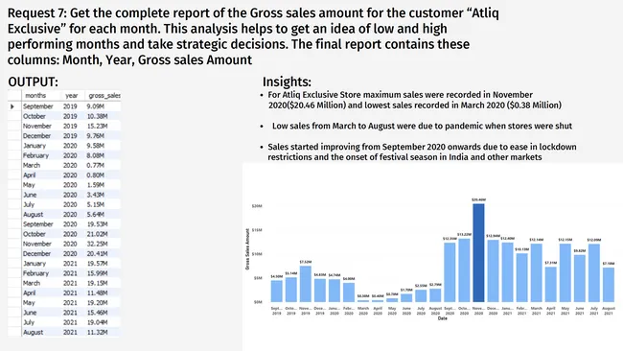Select the 'gross_sales' column header

pyautogui.click(x=104, y=95)
